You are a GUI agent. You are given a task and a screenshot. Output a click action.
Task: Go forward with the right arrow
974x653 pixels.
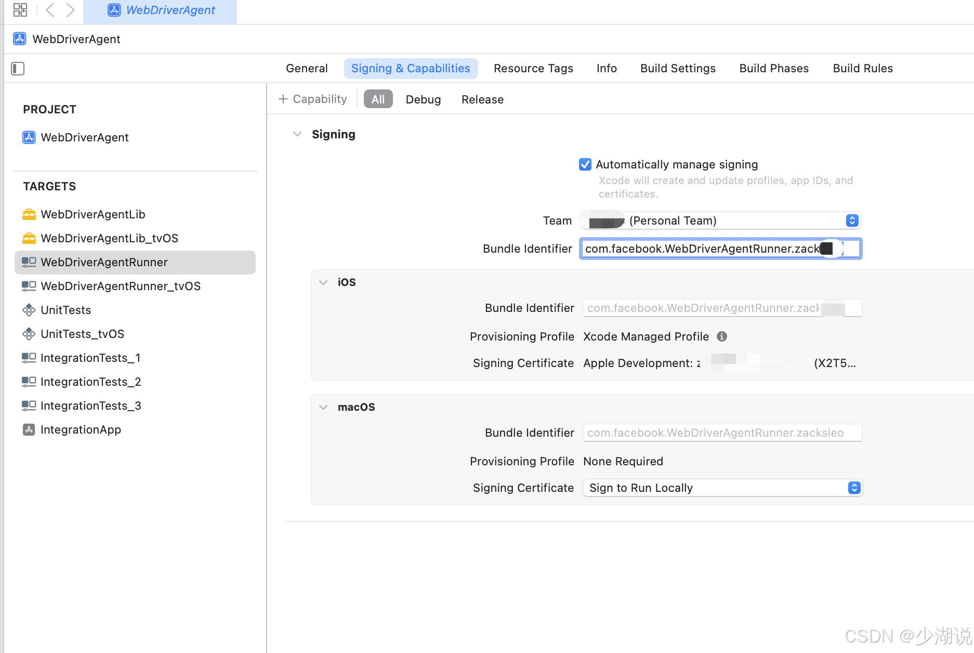point(70,10)
